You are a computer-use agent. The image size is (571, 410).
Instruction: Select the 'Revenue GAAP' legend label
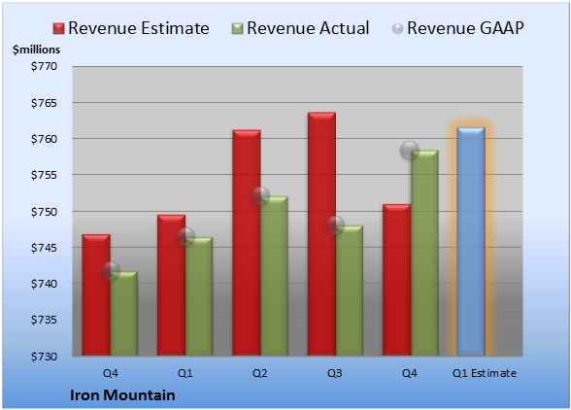coord(465,28)
